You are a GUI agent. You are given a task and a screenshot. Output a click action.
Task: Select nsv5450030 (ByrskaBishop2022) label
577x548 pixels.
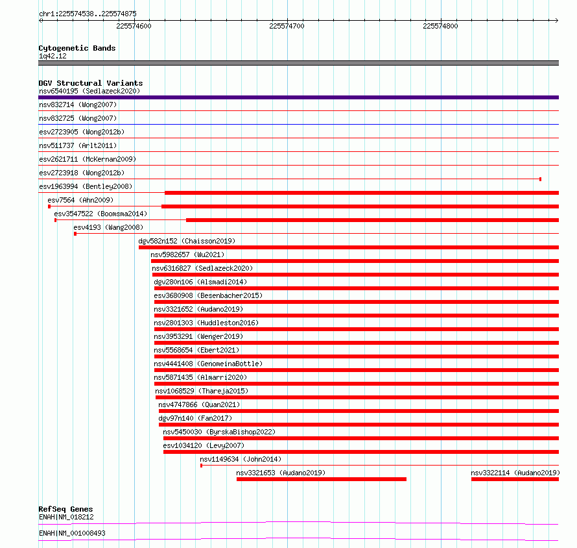click(x=219, y=432)
